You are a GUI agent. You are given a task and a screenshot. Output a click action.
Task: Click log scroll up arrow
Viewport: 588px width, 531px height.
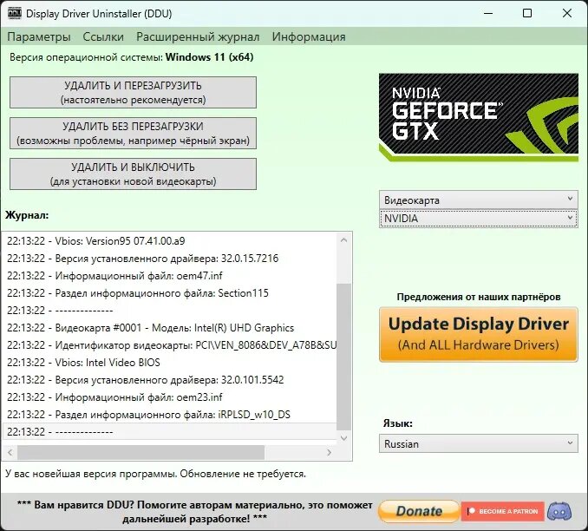pyautogui.click(x=344, y=240)
